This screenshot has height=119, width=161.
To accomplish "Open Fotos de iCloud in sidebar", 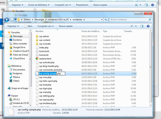I will pyautogui.click(x=19, y=55).
